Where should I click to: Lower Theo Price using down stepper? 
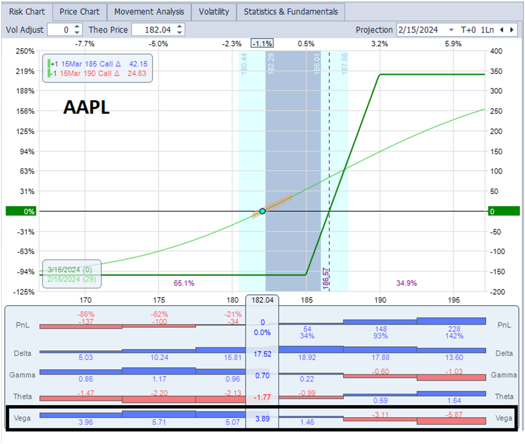(x=180, y=33)
